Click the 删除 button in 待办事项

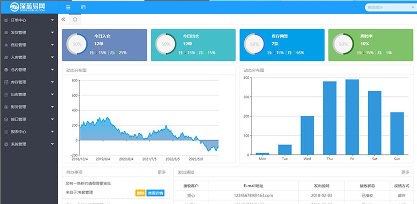140,193
